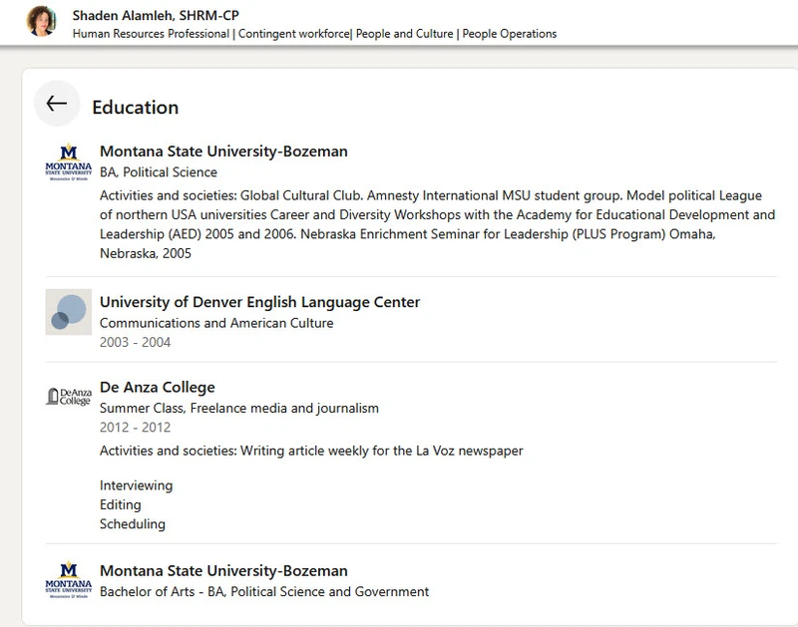This screenshot has height=627, width=798.
Task: Click the dates '2012 - 2012'
Action: pyautogui.click(x=135, y=428)
